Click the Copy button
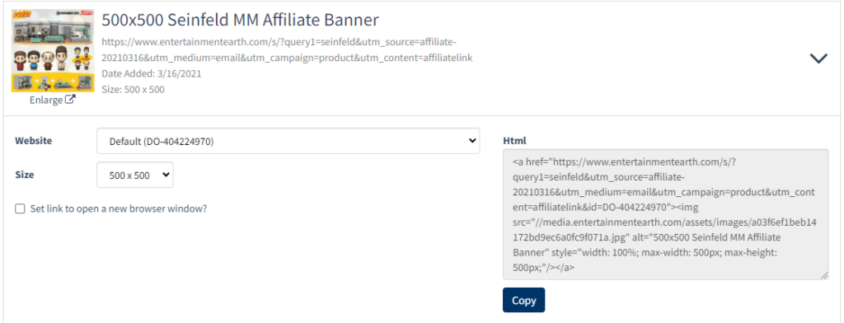 coord(523,301)
